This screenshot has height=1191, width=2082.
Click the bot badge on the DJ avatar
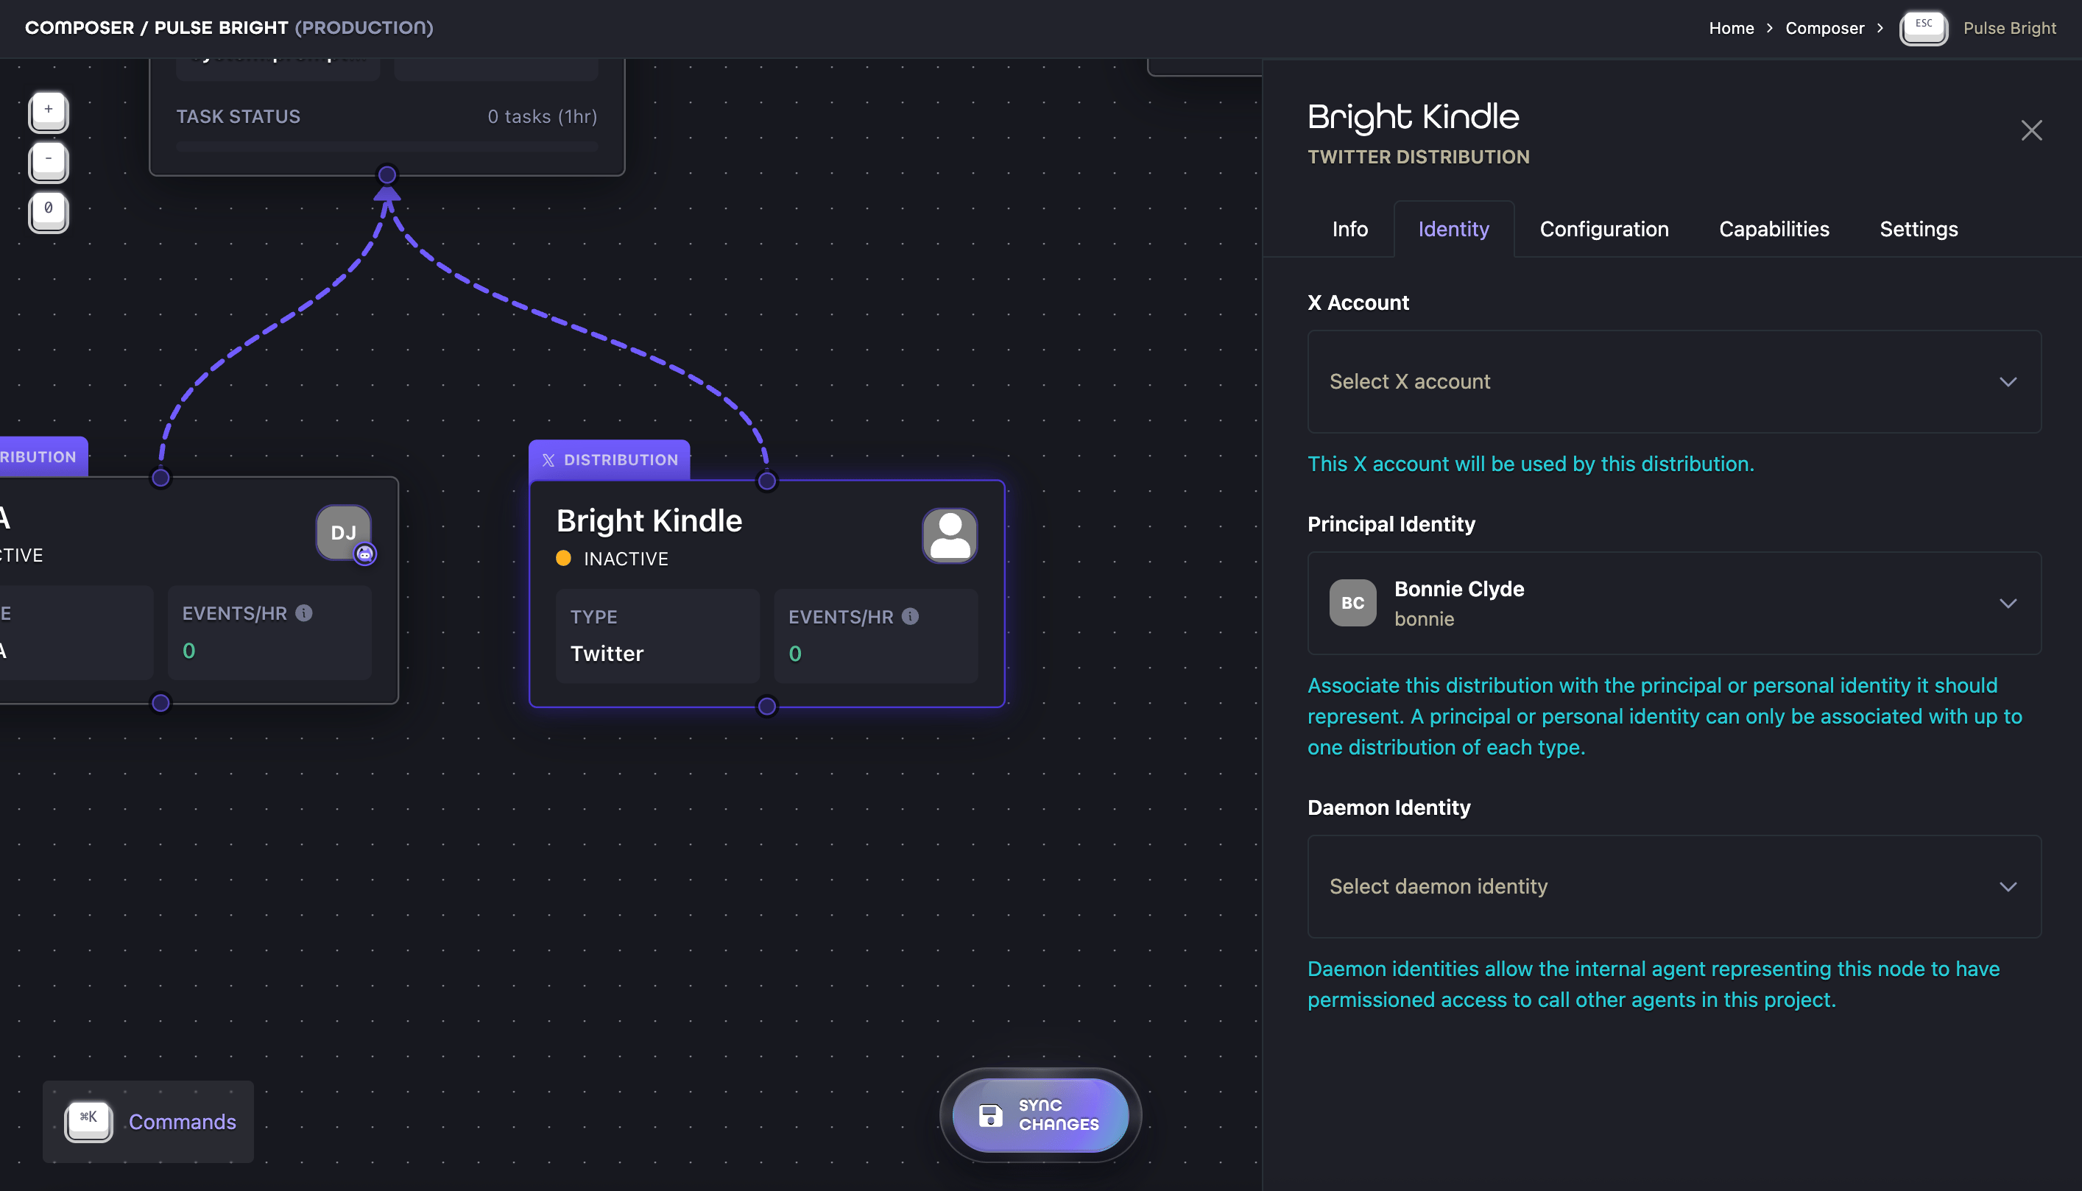coord(365,554)
